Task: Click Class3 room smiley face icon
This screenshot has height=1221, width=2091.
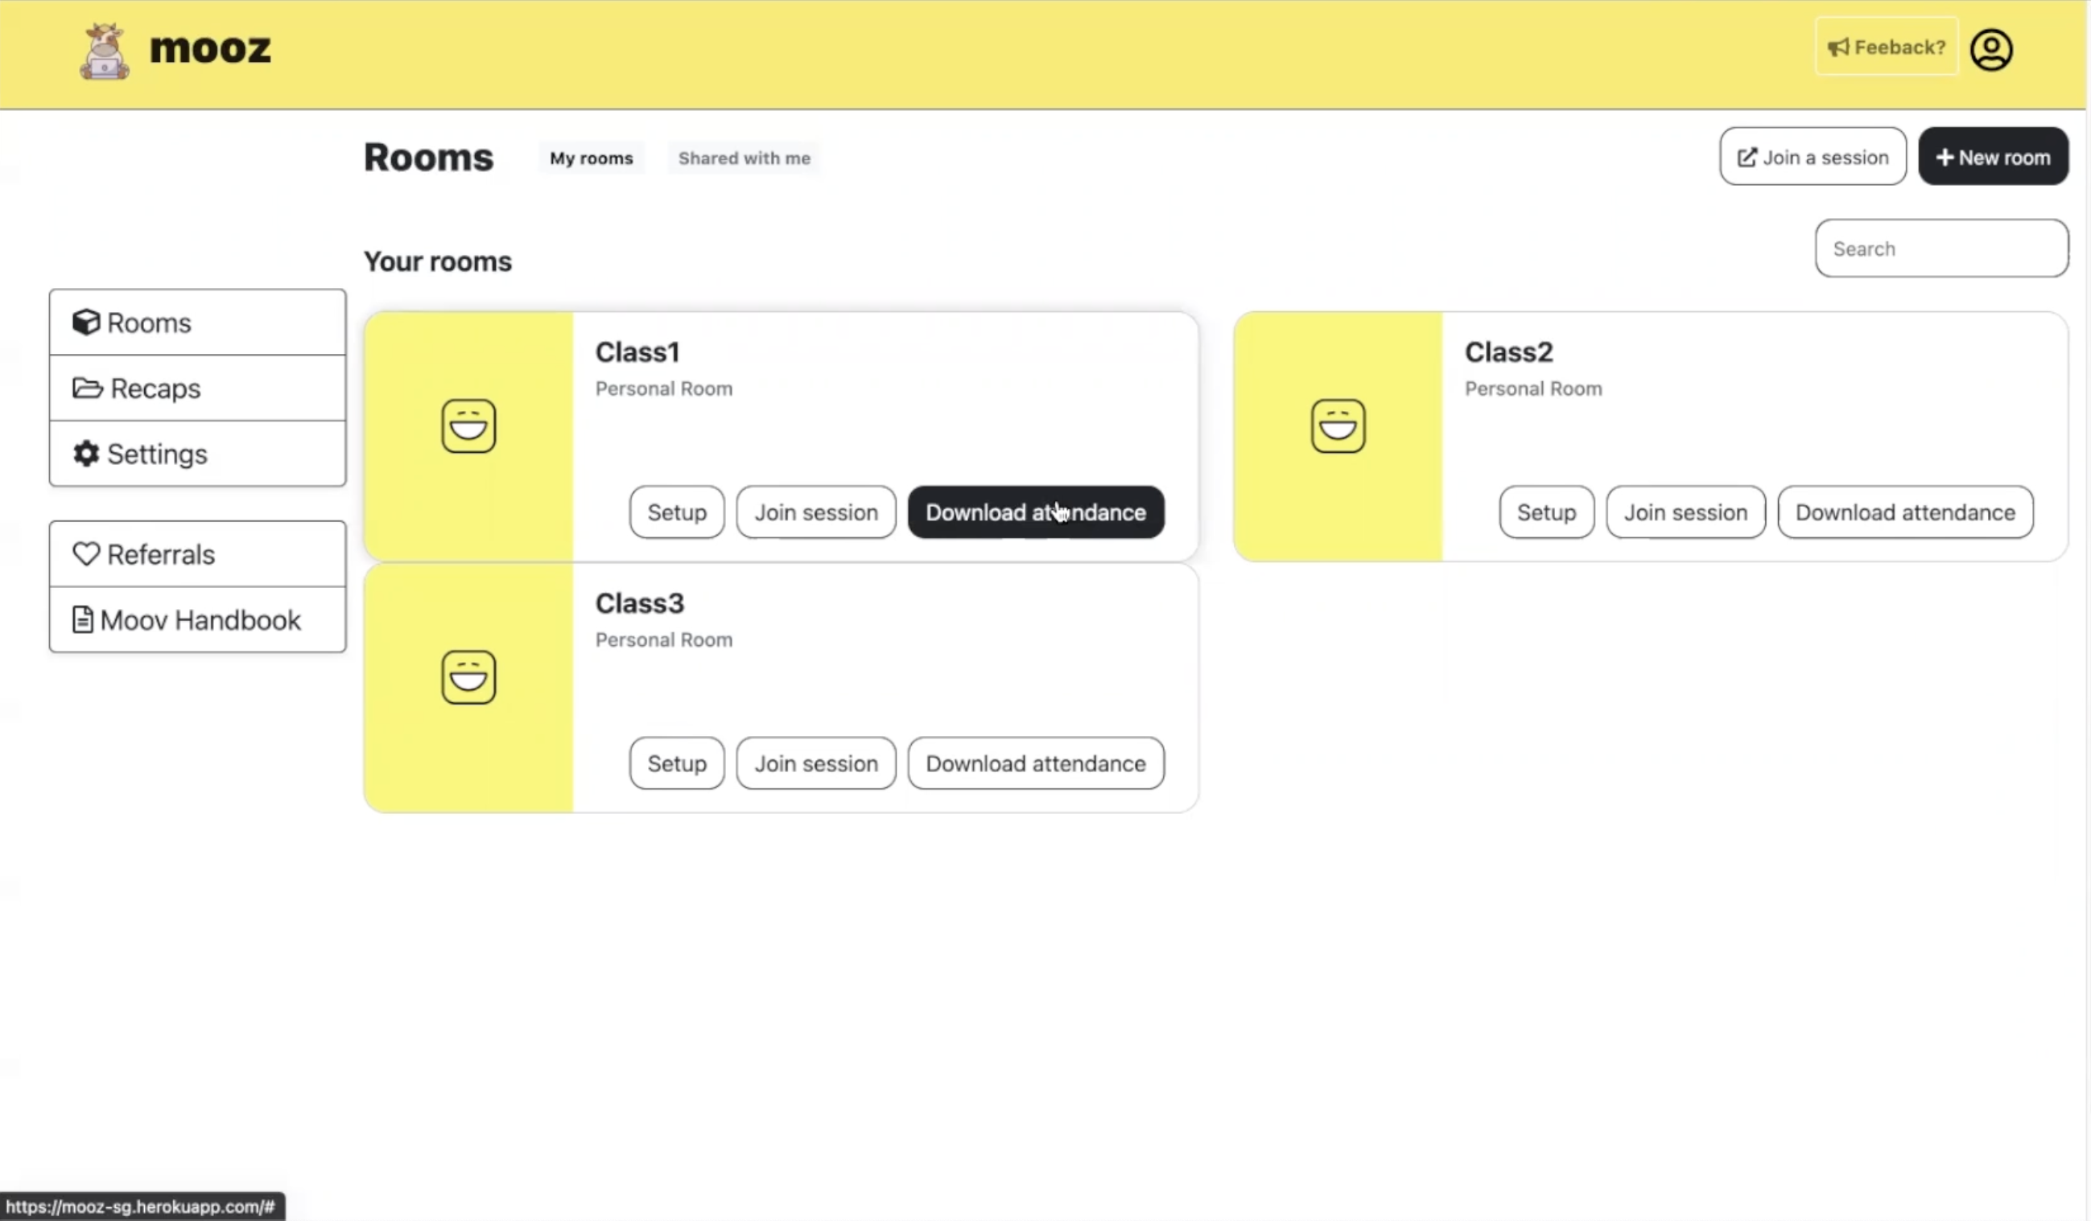Action: pos(468,677)
